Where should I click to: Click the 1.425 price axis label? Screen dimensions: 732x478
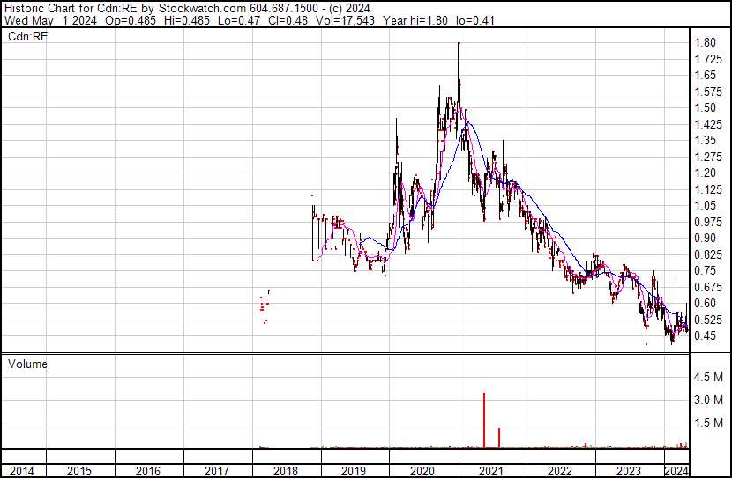pos(708,124)
